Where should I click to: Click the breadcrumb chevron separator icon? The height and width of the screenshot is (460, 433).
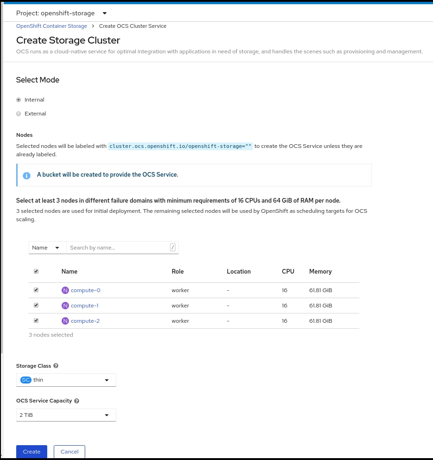[x=93, y=26]
